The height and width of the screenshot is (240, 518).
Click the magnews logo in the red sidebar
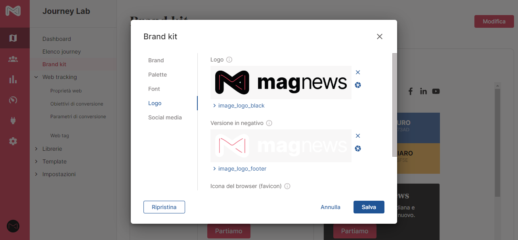pos(13,11)
